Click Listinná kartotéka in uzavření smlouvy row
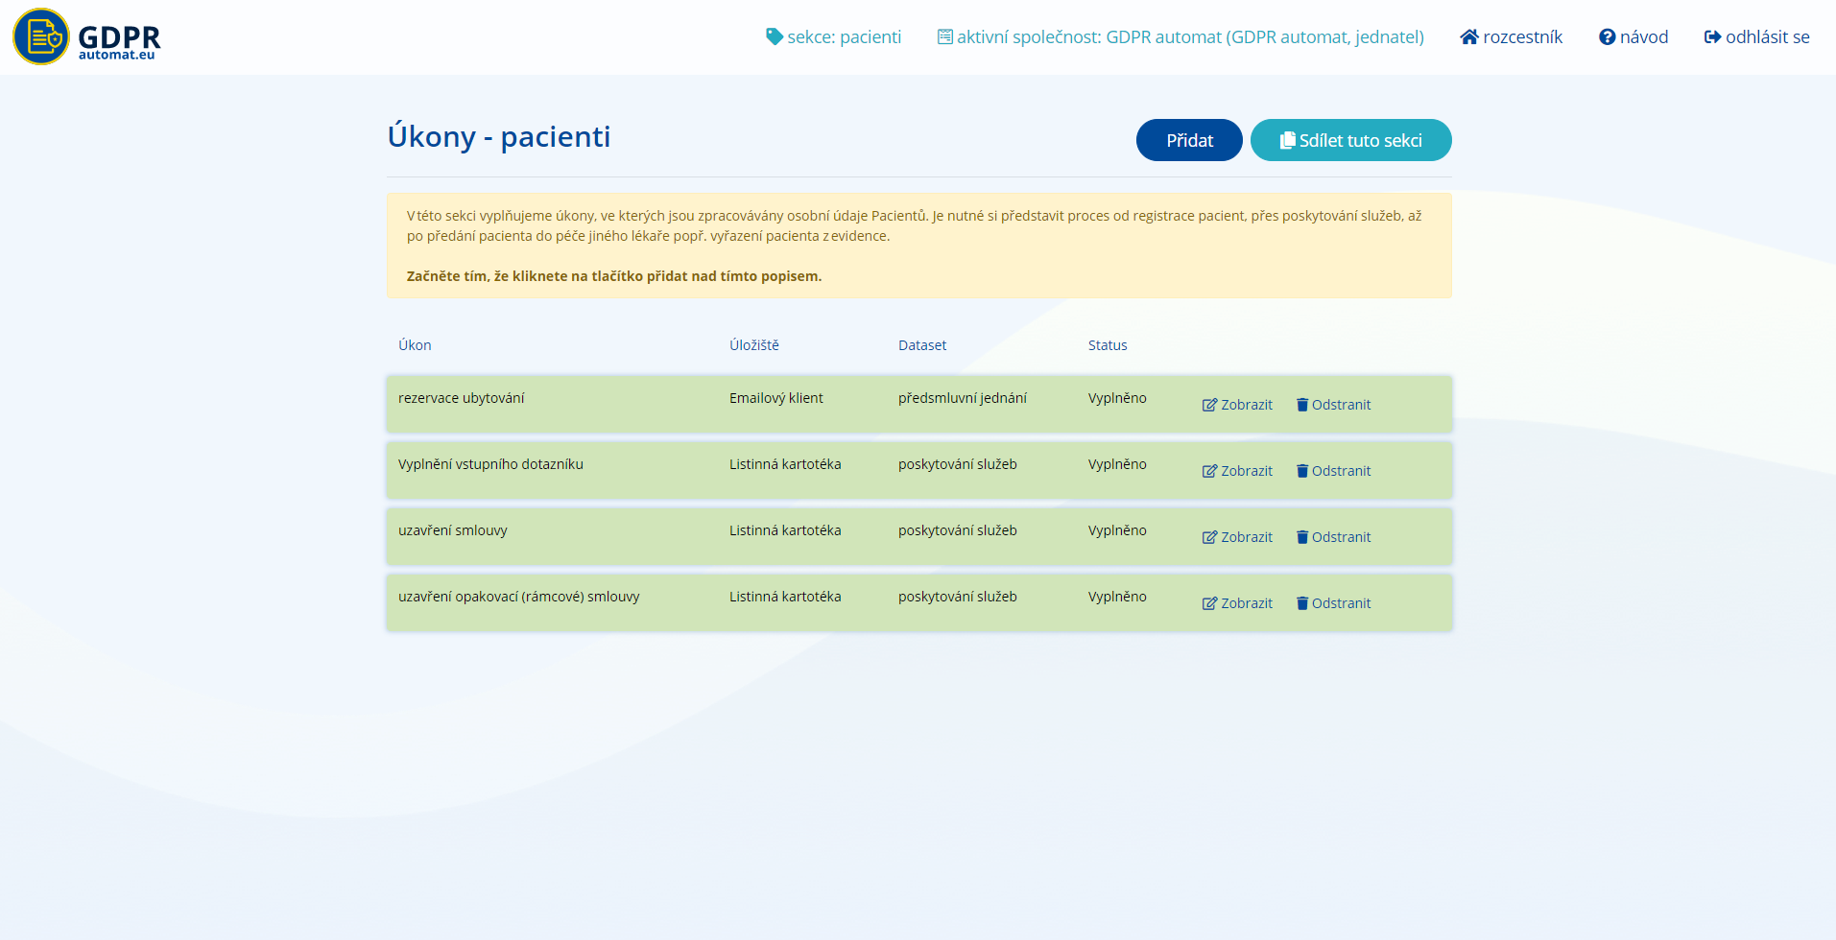 [785, 530]
